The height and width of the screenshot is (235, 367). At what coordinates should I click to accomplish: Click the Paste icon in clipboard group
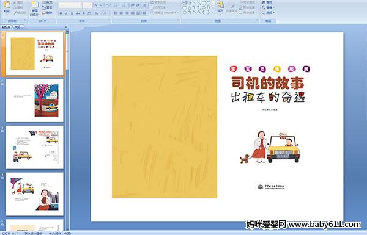7,7
